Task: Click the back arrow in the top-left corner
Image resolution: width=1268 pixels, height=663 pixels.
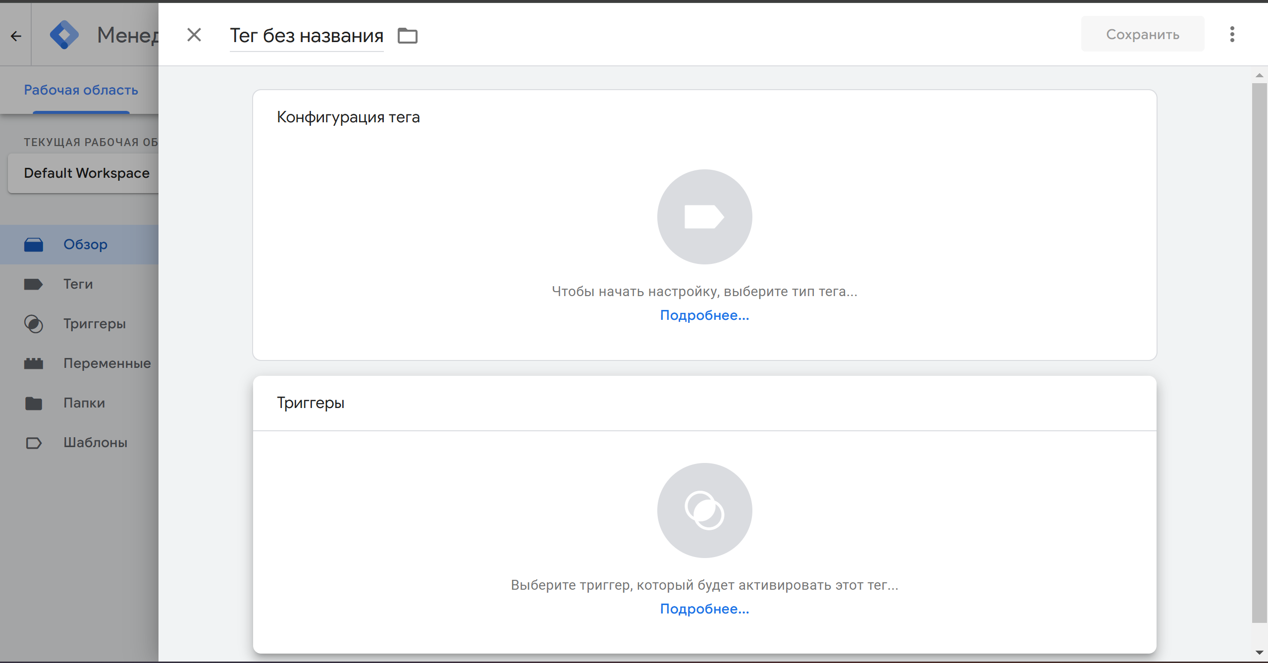Action: pos(16,36)
